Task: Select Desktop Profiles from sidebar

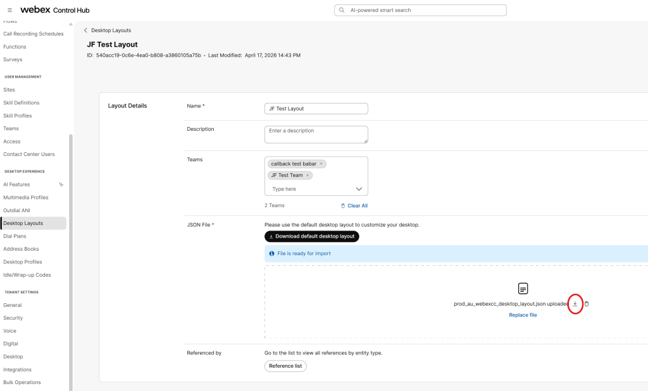Action: (23, 262)
